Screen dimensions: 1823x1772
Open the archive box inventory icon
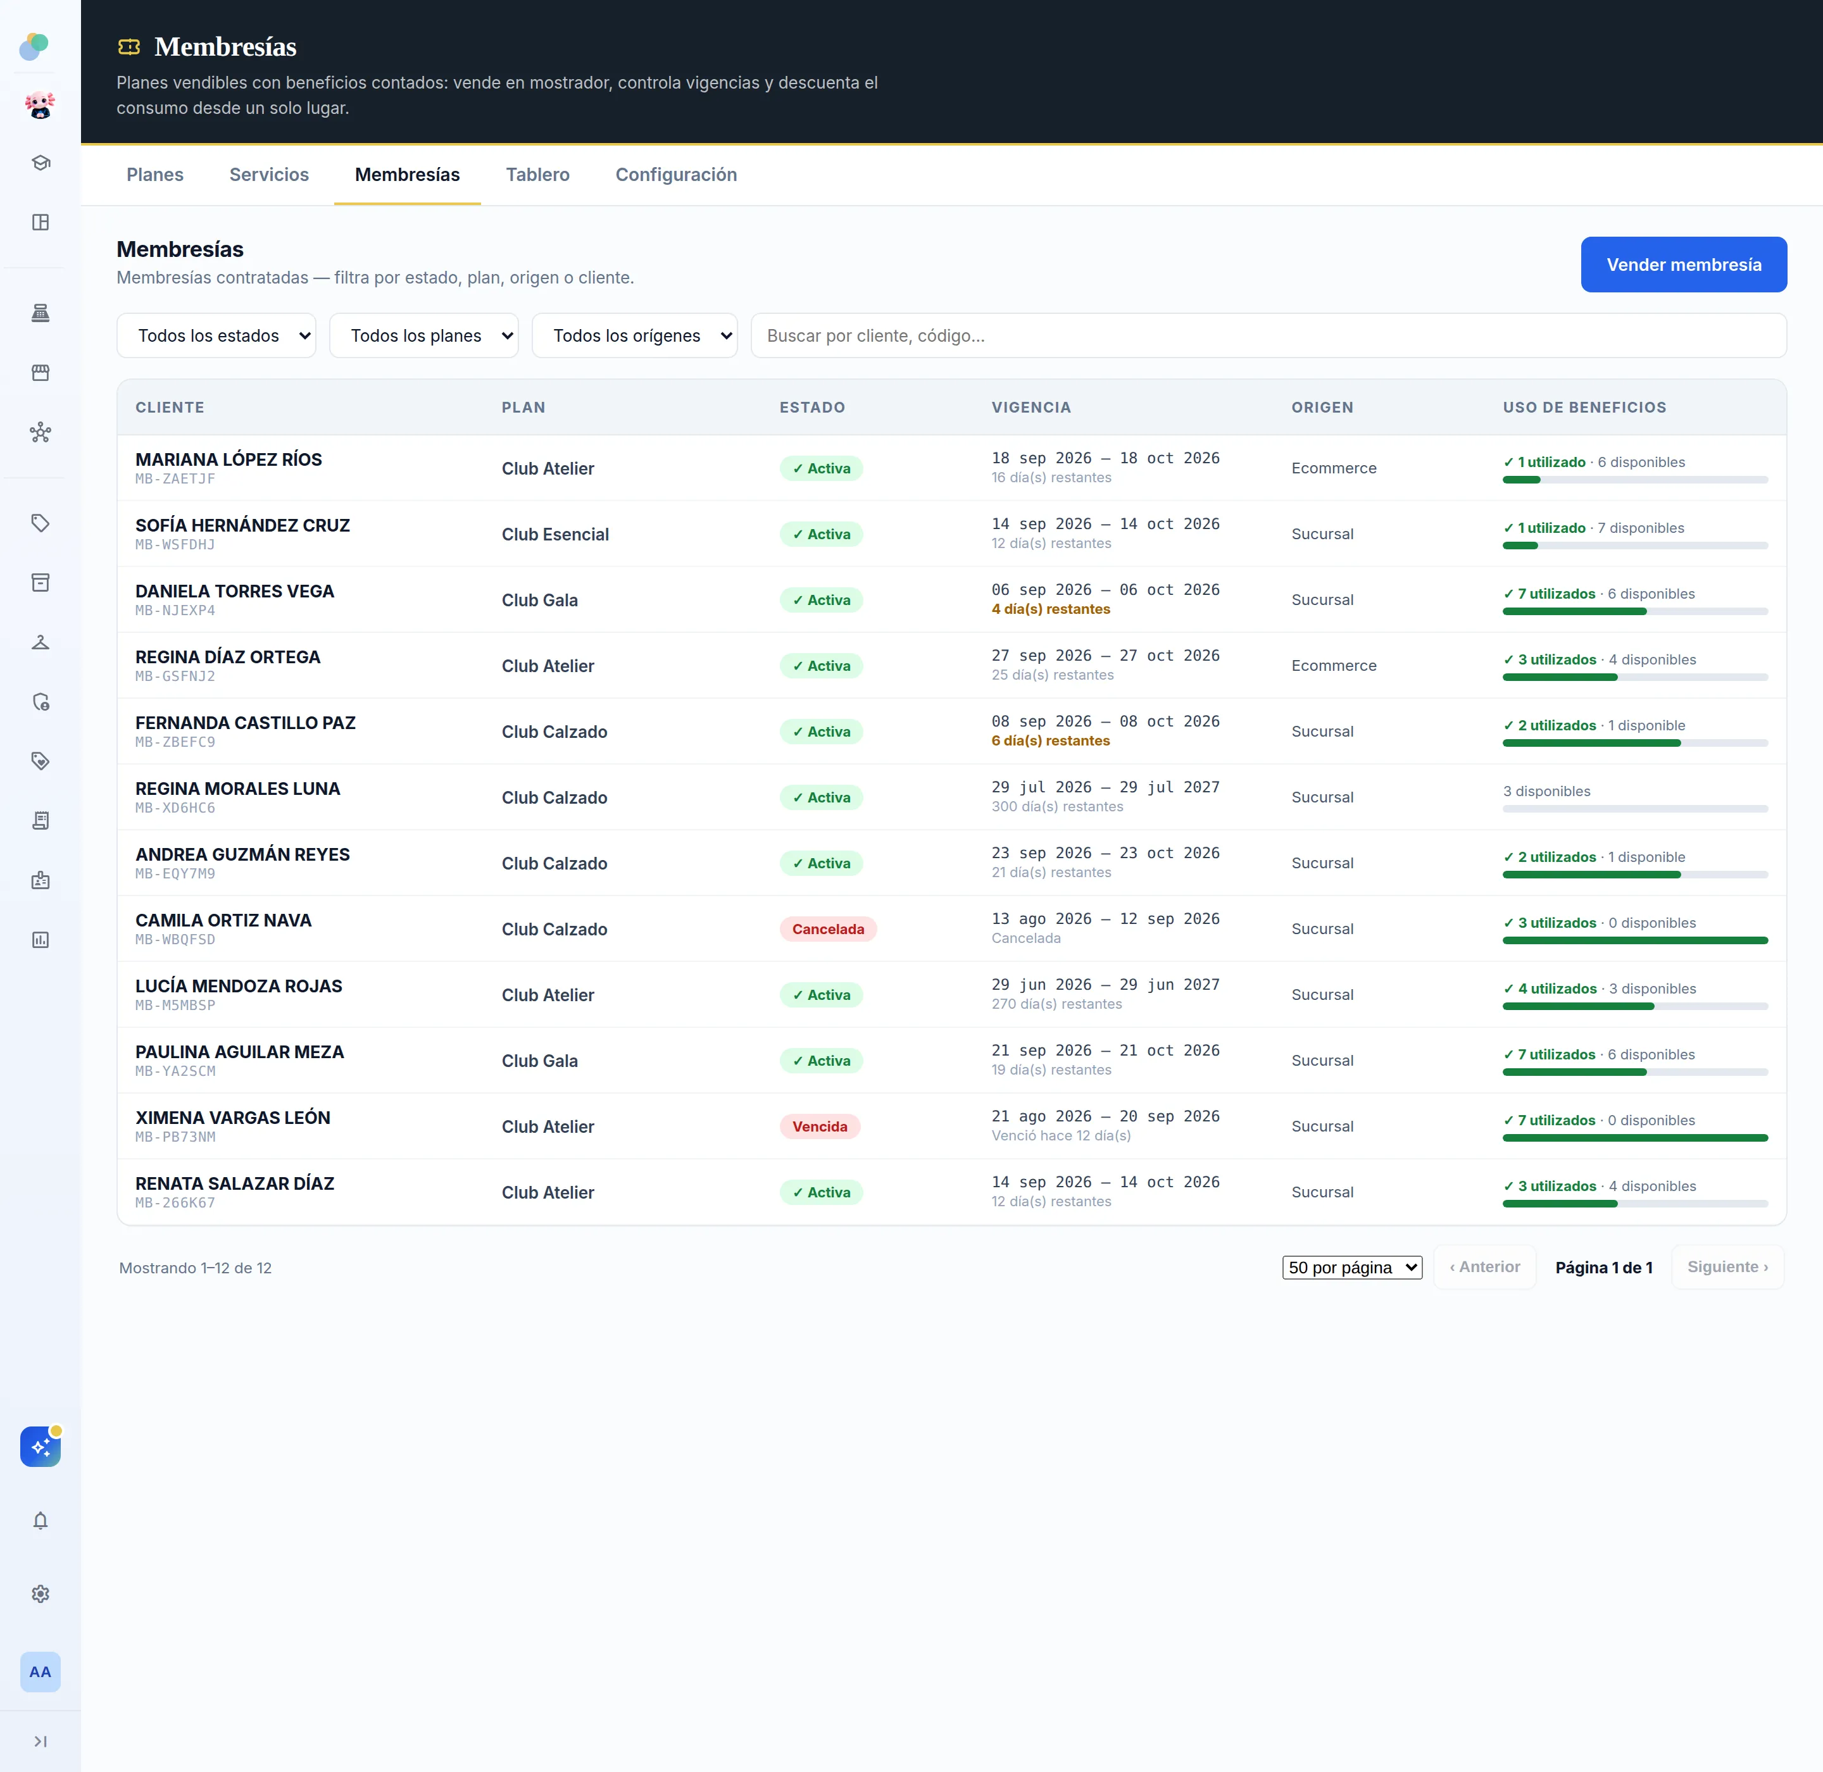40,583
